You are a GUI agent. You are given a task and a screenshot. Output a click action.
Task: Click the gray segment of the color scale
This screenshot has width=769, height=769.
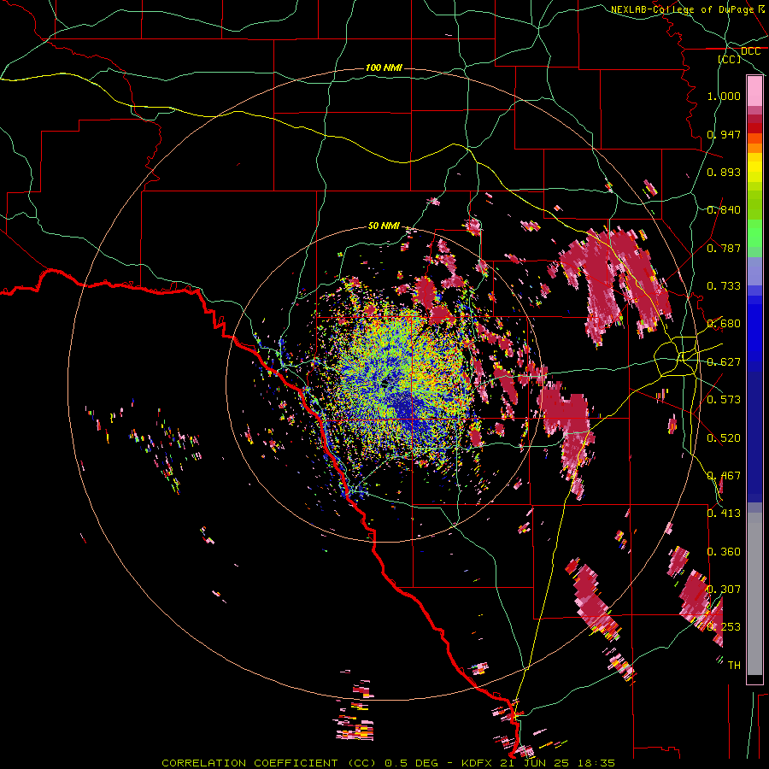tap(754, 594)
